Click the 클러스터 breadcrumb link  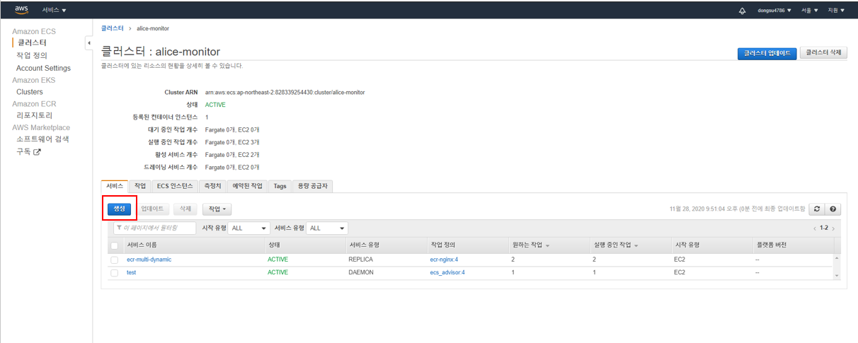[x=112, y=28]
